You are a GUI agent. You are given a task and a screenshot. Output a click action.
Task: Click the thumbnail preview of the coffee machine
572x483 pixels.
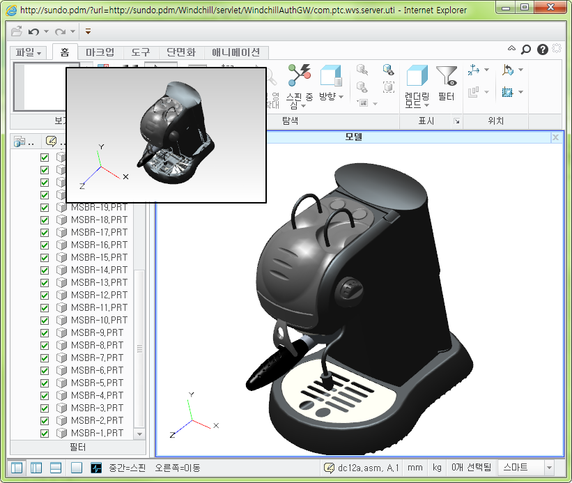[167, 135]
